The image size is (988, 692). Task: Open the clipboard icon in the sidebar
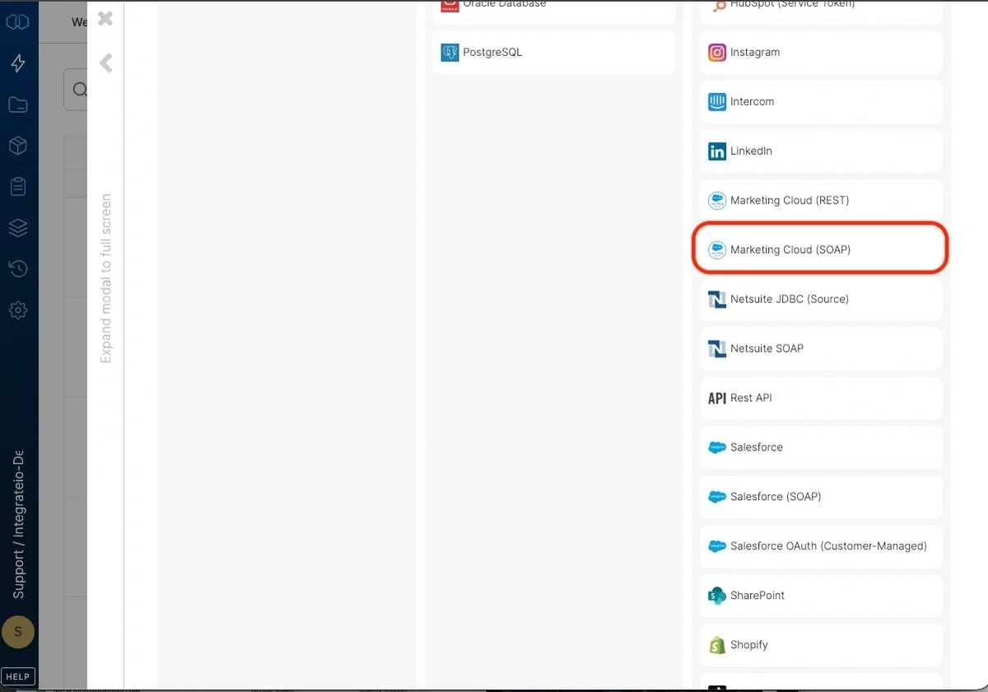point(18,187)
